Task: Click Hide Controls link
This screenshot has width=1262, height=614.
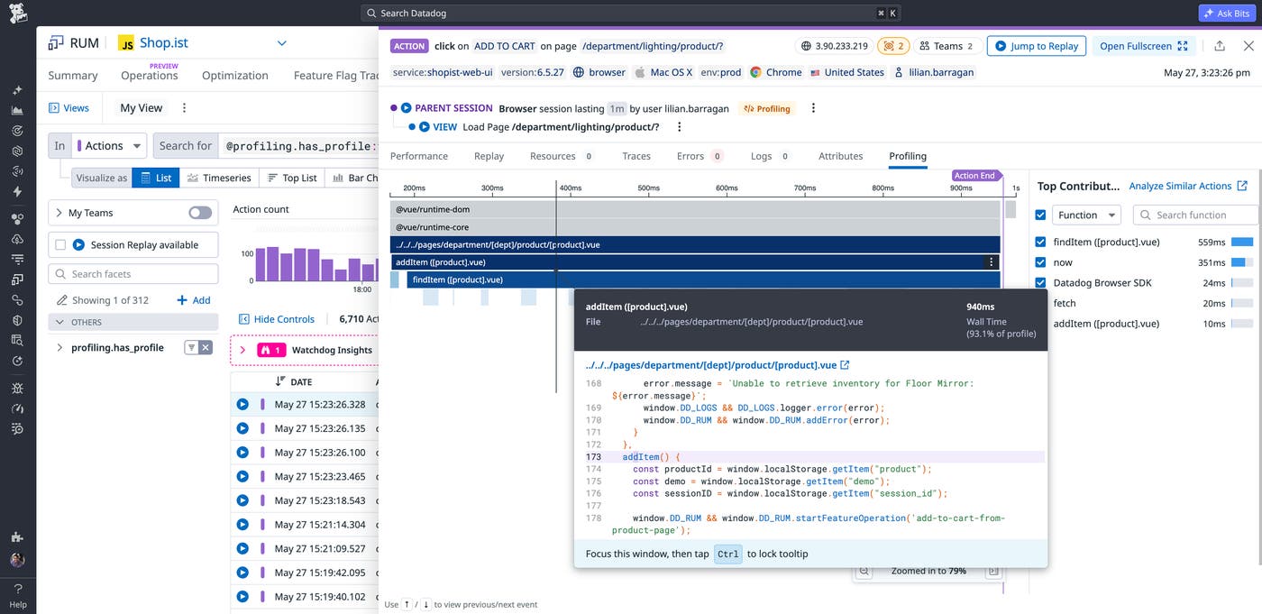Action: pyautogui.click(x=277, y=319)
